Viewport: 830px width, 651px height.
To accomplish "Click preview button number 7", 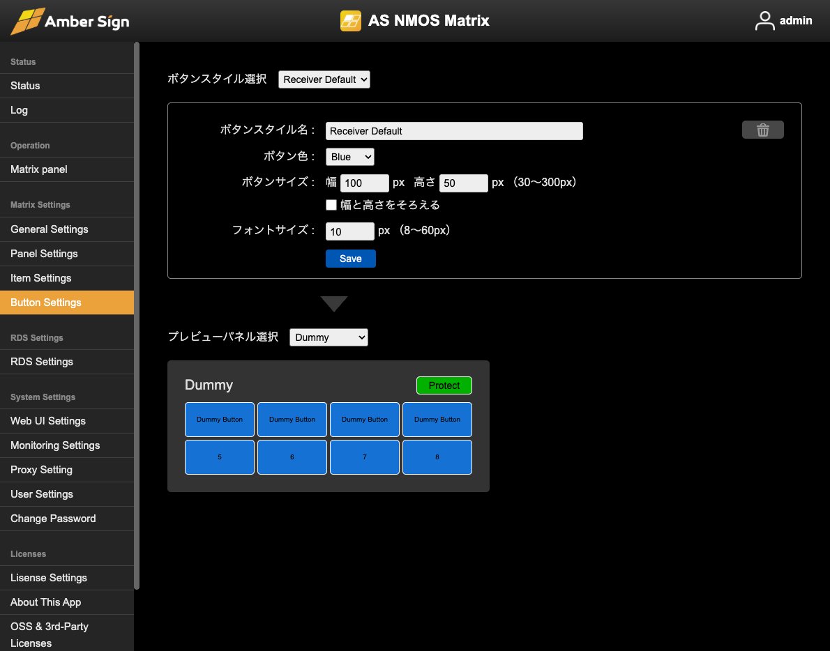I will [365, 457].
